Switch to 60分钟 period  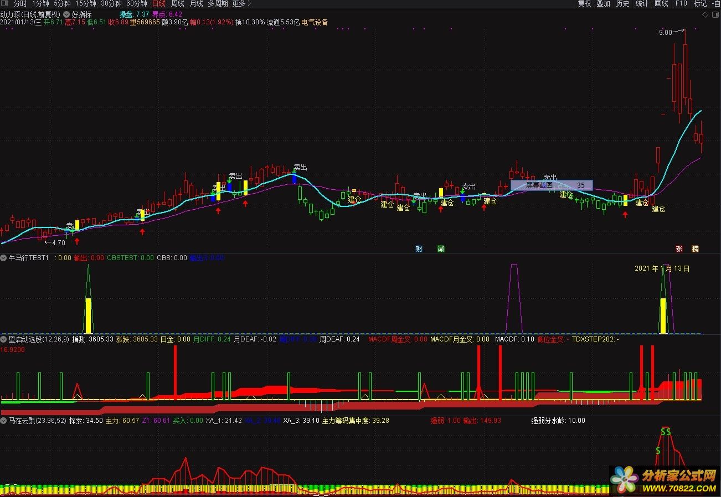click(x=137, y=4)
